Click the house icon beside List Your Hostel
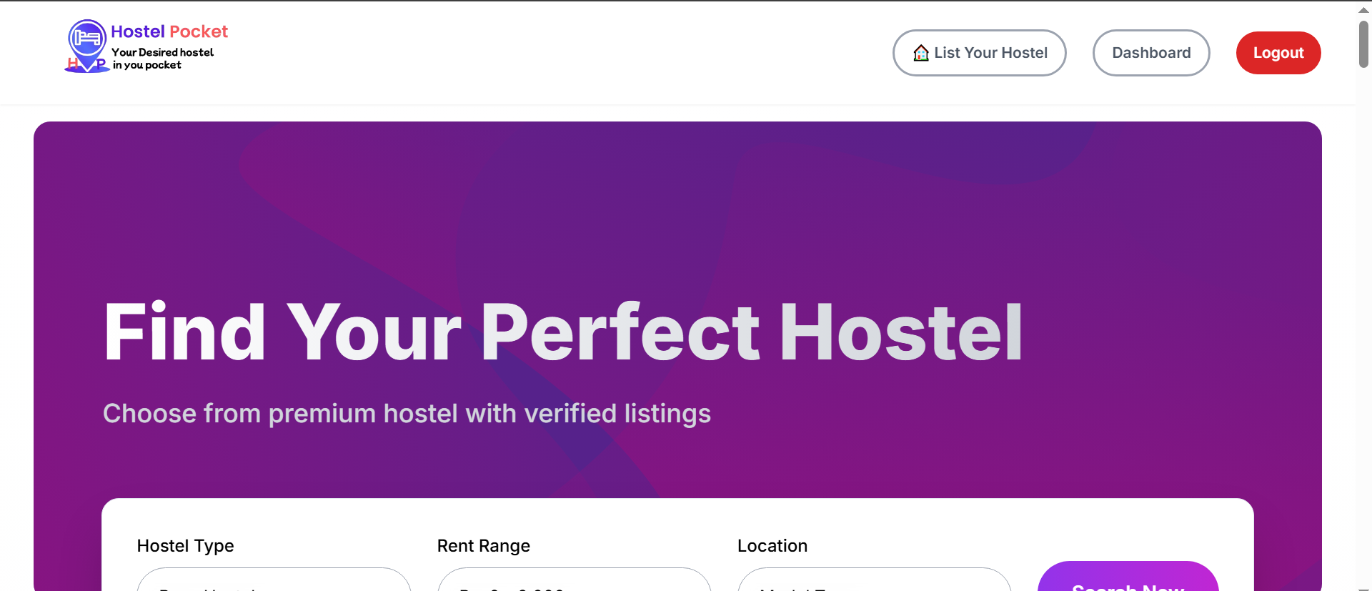1372x591 pixels. [x=921, y=53]
